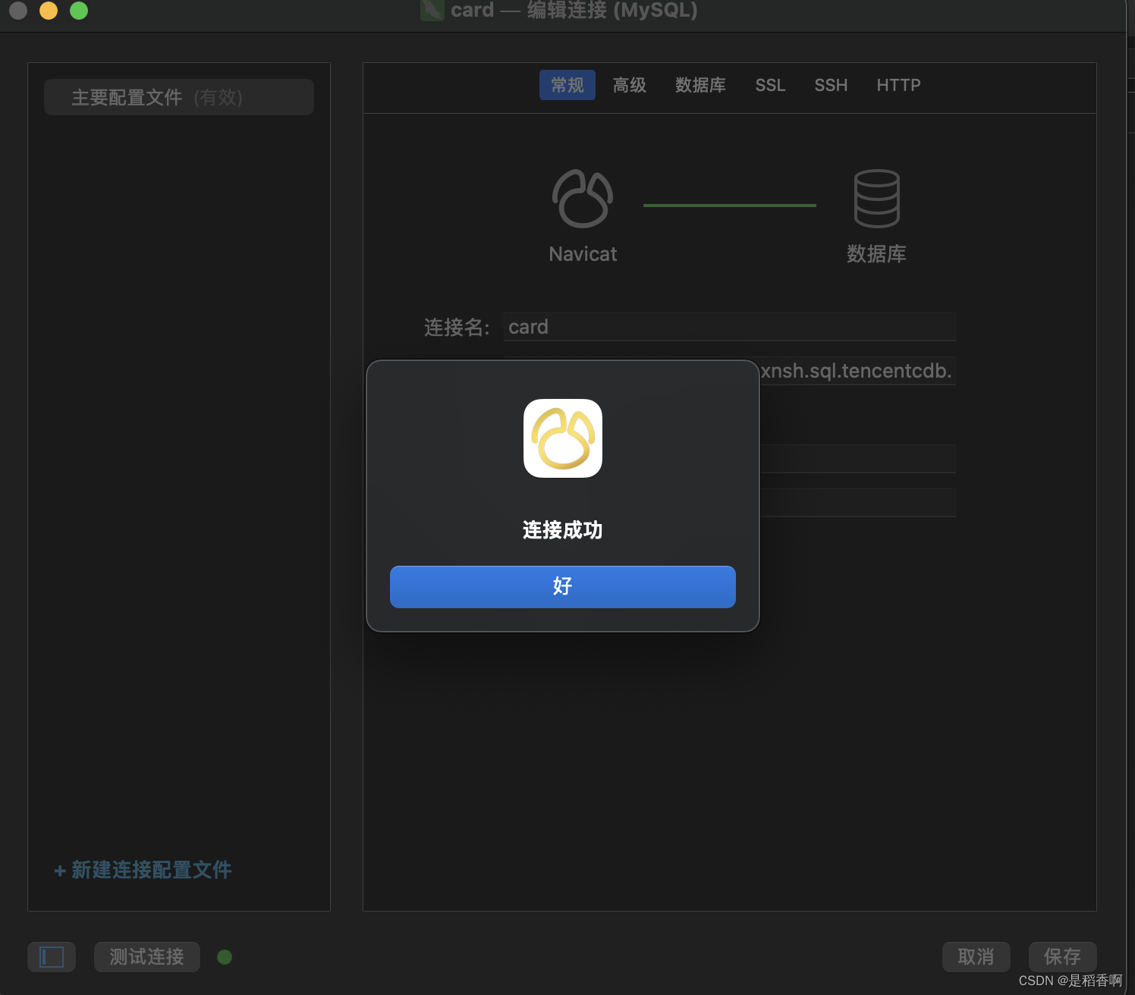Select the 主要配置文件 profile
This screenshot has height=995, width=1135.
(x=179, y=97)
